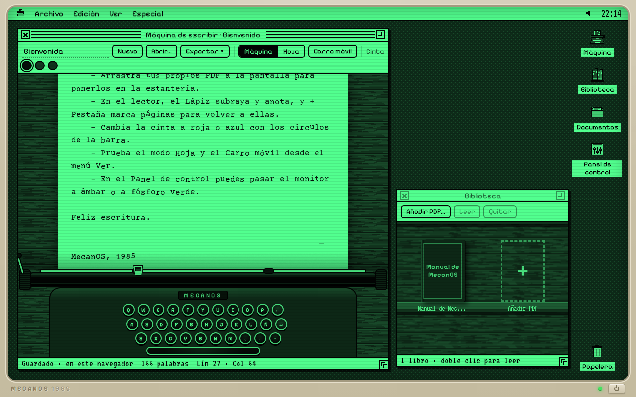Click the backspace arrow key on the typewriter
The height and width of the screenshot is (397, 636).
point(277,310)
